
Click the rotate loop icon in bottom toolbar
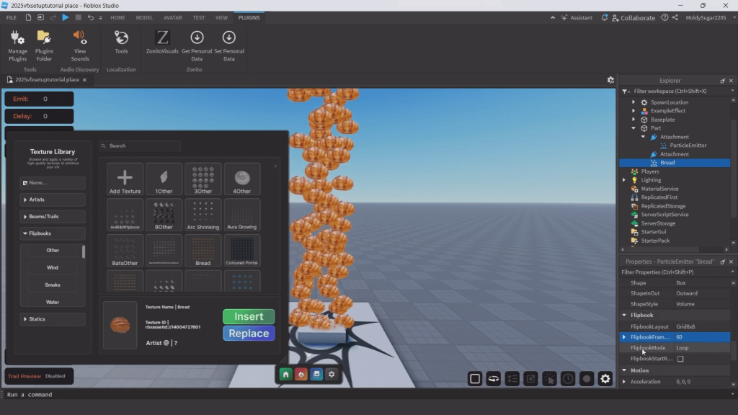493,378
